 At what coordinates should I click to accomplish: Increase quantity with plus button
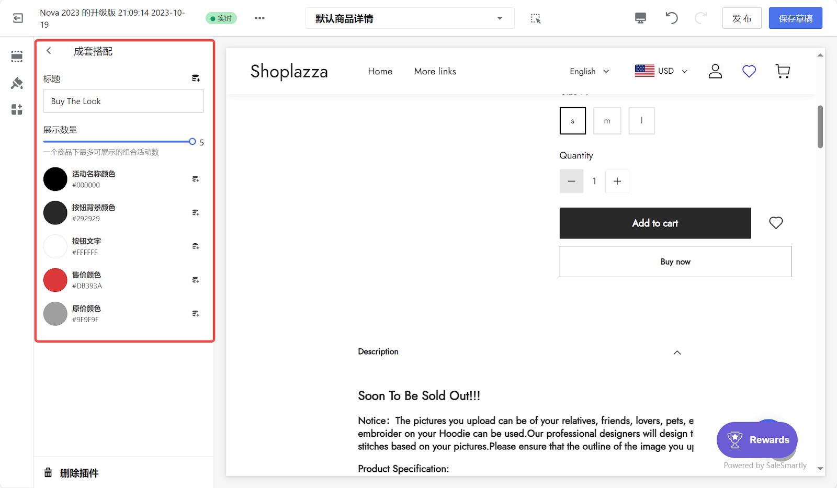click(617, 181)
